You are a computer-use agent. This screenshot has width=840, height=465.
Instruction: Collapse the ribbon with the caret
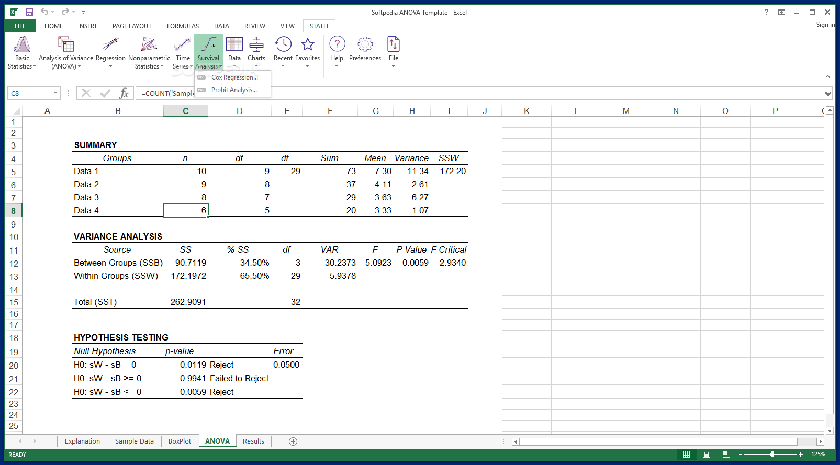click(x=827, y=76)
